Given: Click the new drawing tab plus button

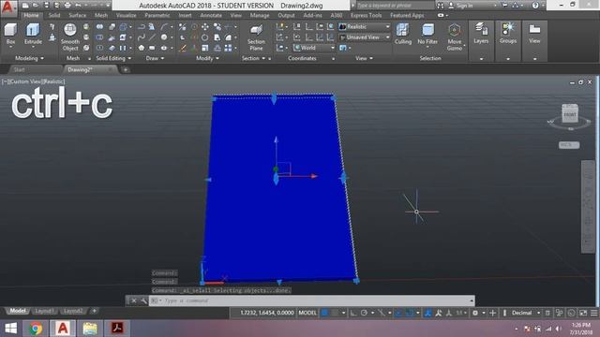Looking at the screenshot, I should tap(126, 69).
